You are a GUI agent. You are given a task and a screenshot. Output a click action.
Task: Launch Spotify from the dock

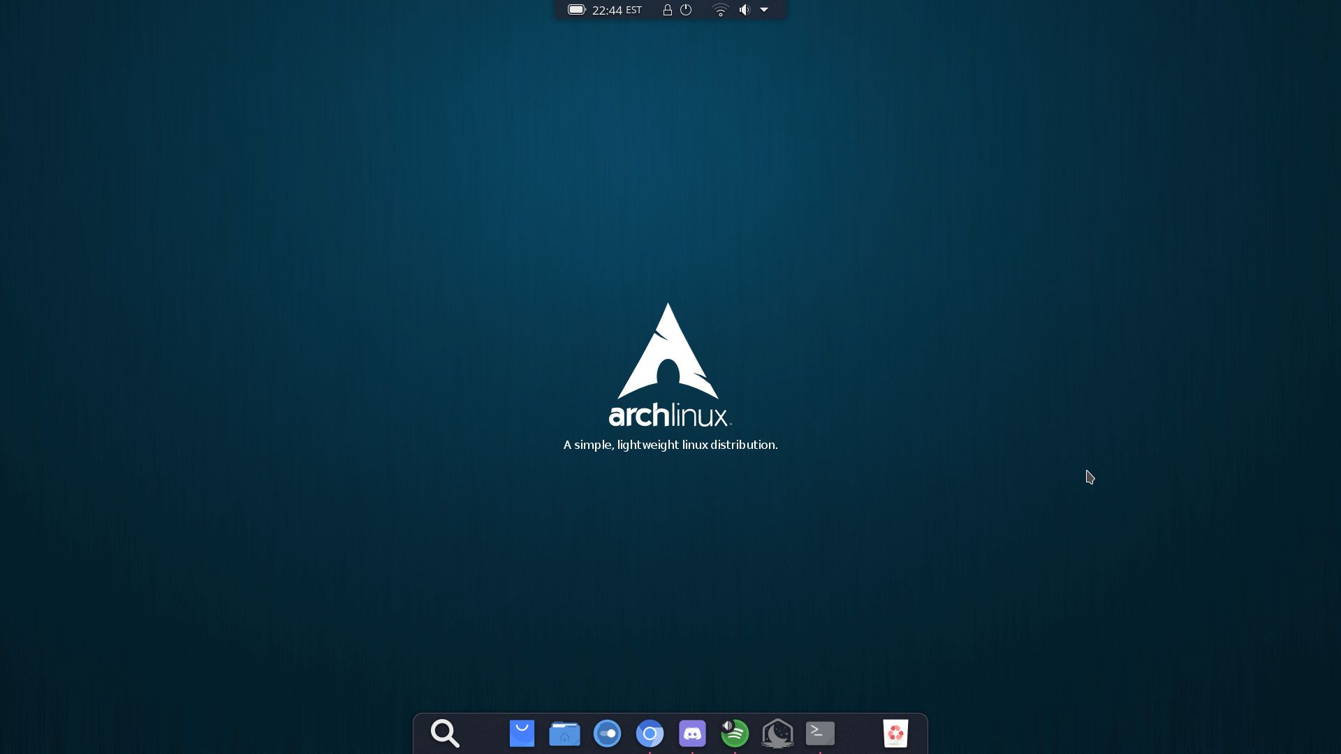click(x=734, y=734)
